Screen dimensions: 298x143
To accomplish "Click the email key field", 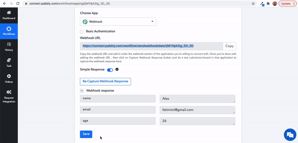I will coord(118,110).
